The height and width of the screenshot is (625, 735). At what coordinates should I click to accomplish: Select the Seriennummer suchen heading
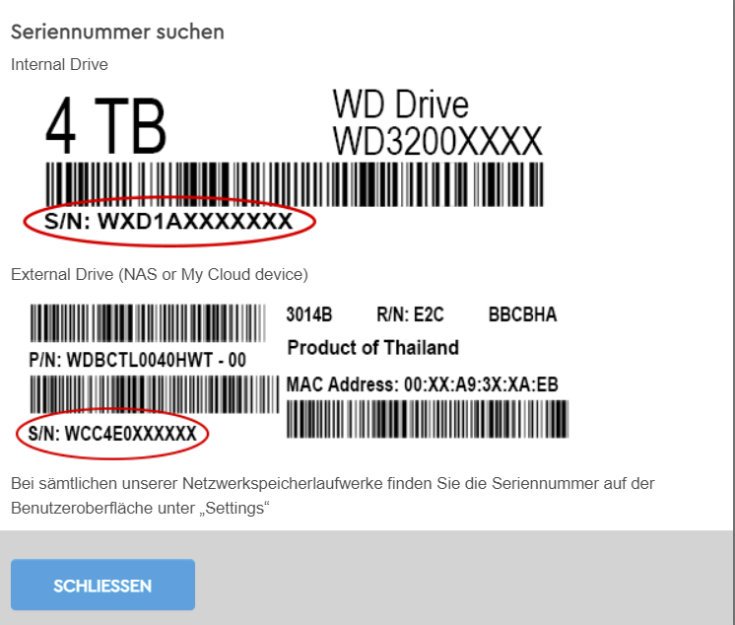point(117,32)
